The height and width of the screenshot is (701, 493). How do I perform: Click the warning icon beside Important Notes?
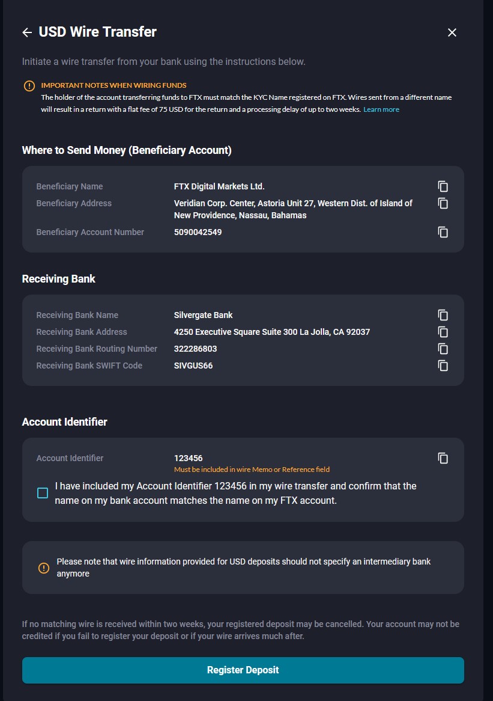[x=29, y=86]
